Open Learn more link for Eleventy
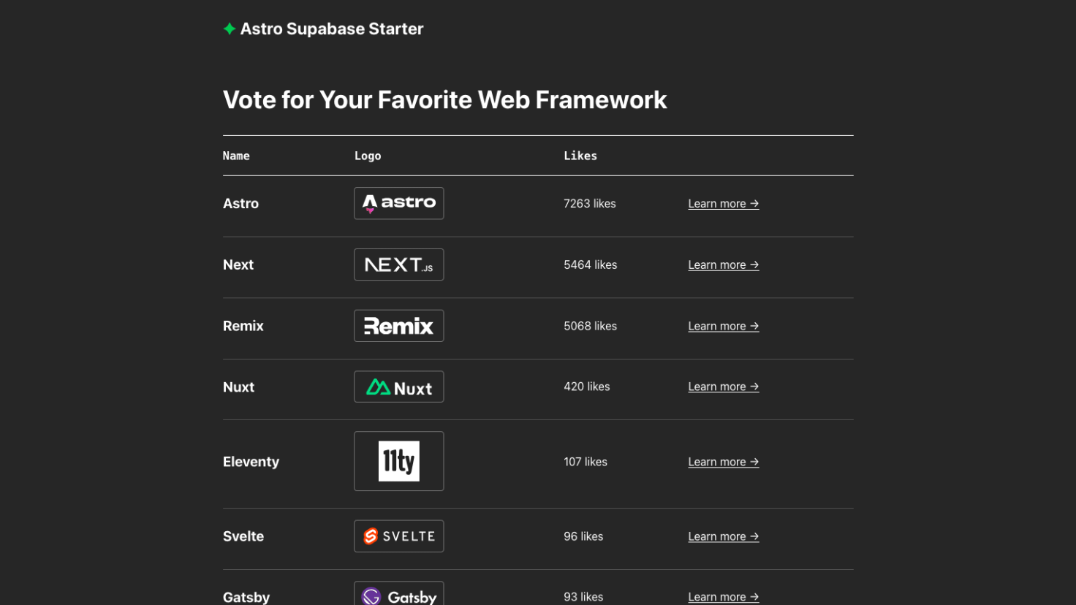1076x605 pixels. coord(723,462)
